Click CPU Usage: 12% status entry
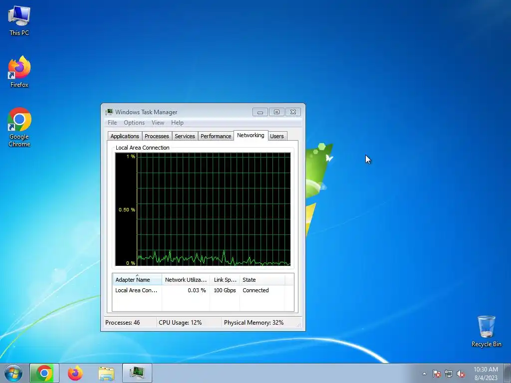The height and width of the screenshot is (383, 511). tap(180, 323)
